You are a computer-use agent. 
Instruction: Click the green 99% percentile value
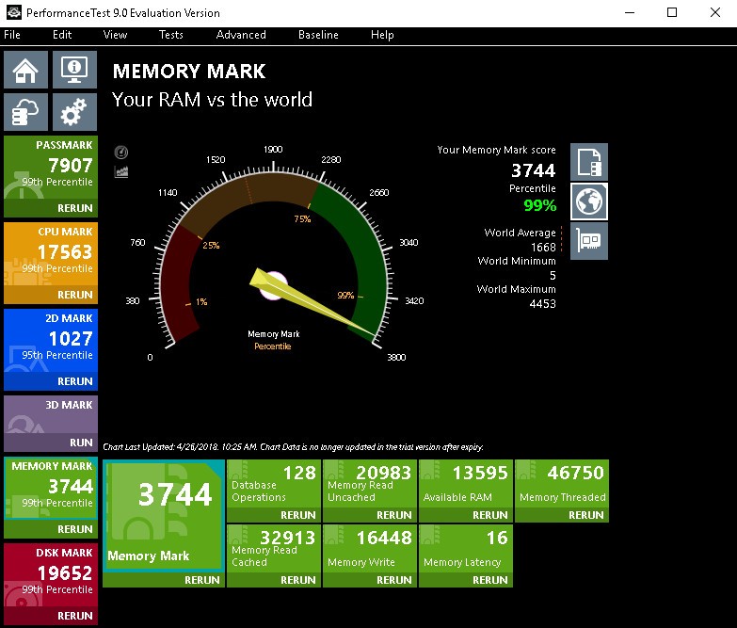click(539, 205)
